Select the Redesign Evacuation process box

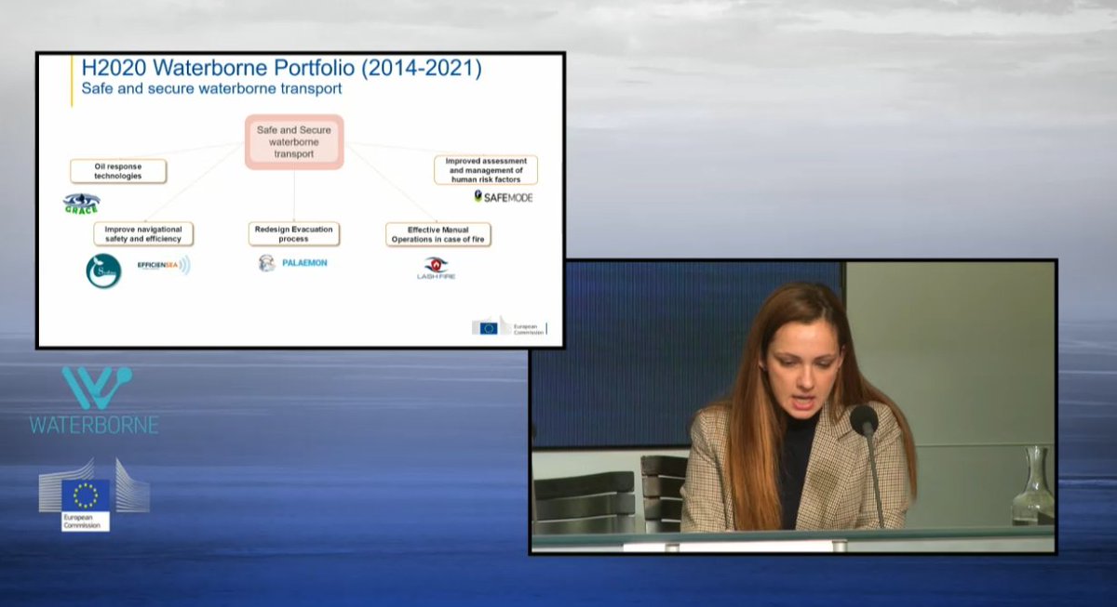coord(293,233)
